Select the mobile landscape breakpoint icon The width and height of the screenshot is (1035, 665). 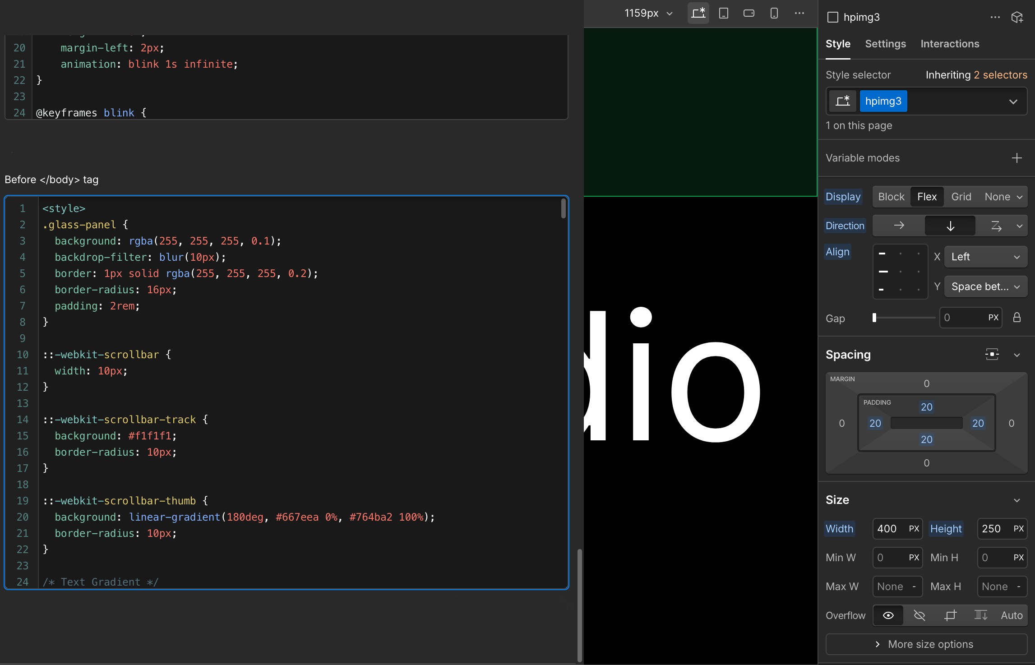coord(749,13)
